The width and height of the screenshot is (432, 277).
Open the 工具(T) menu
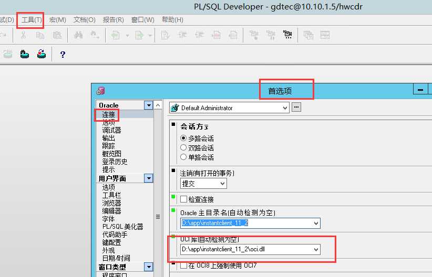(x=32, y=20)
